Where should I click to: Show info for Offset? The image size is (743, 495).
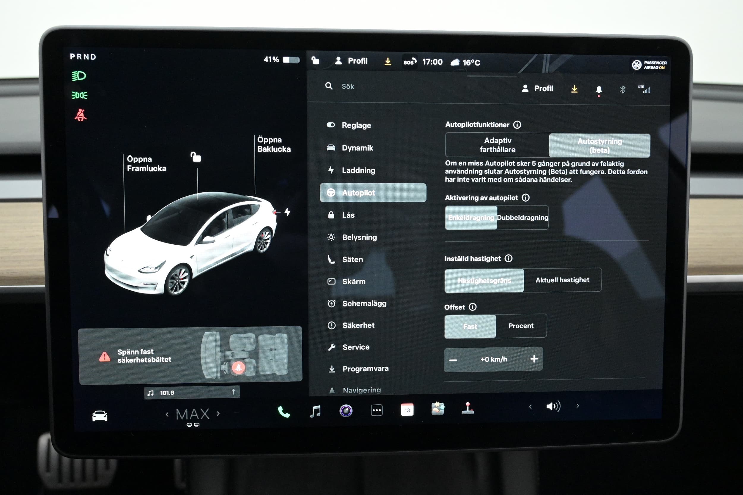[473, 307]
